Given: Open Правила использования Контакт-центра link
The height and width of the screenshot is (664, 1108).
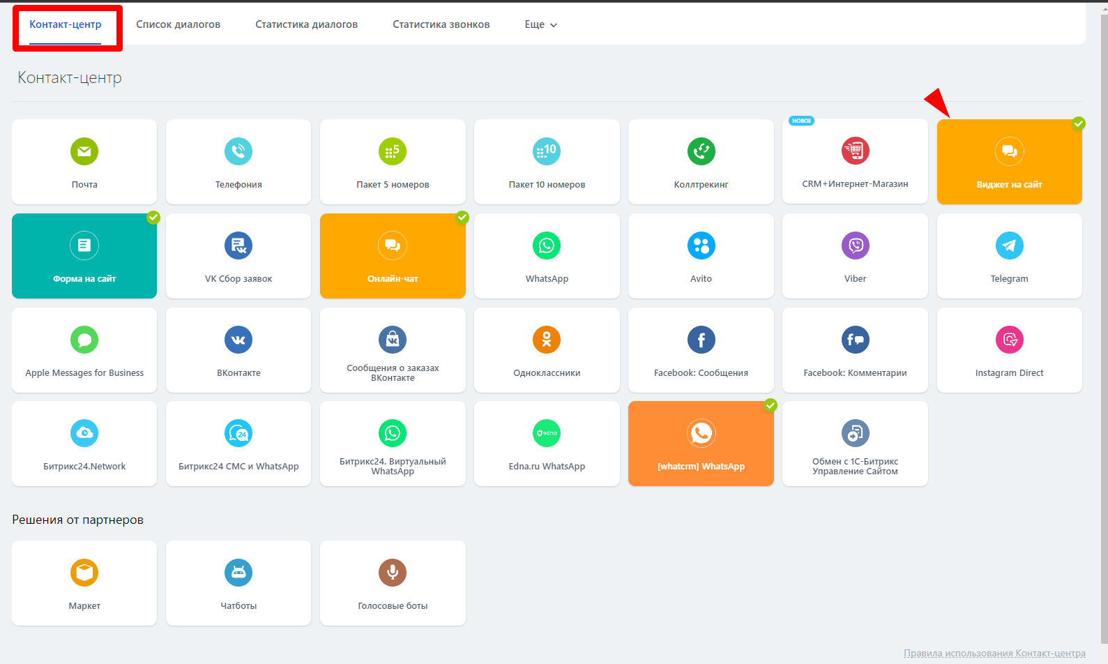Looking at the screenshot, I should (994, 653).
